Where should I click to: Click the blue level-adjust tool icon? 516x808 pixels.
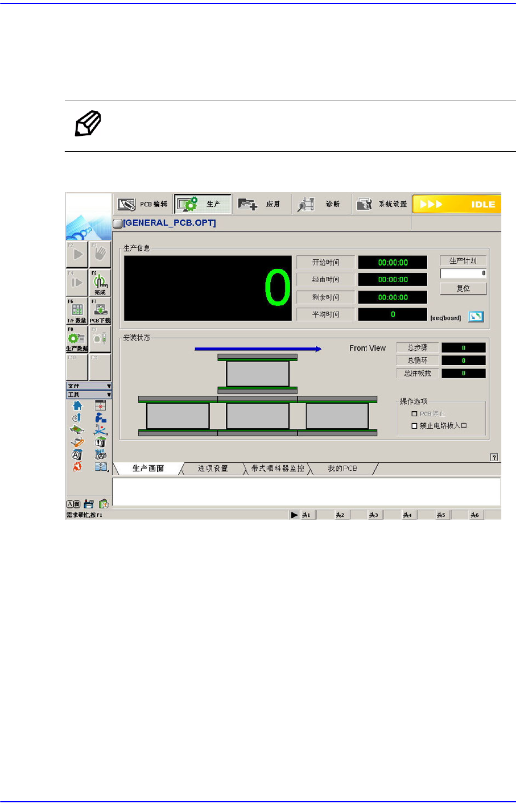tap(101, 467)
